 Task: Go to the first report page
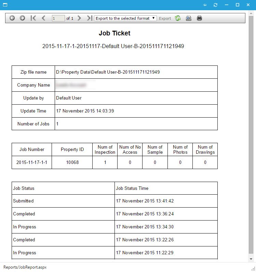(x=33, y=18)
